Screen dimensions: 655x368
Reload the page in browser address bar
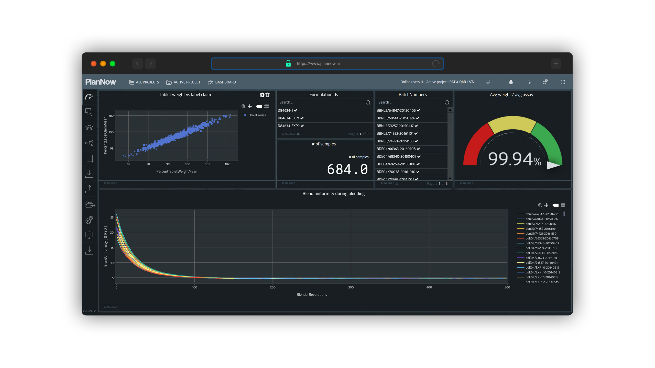click(x=435, y=63)
